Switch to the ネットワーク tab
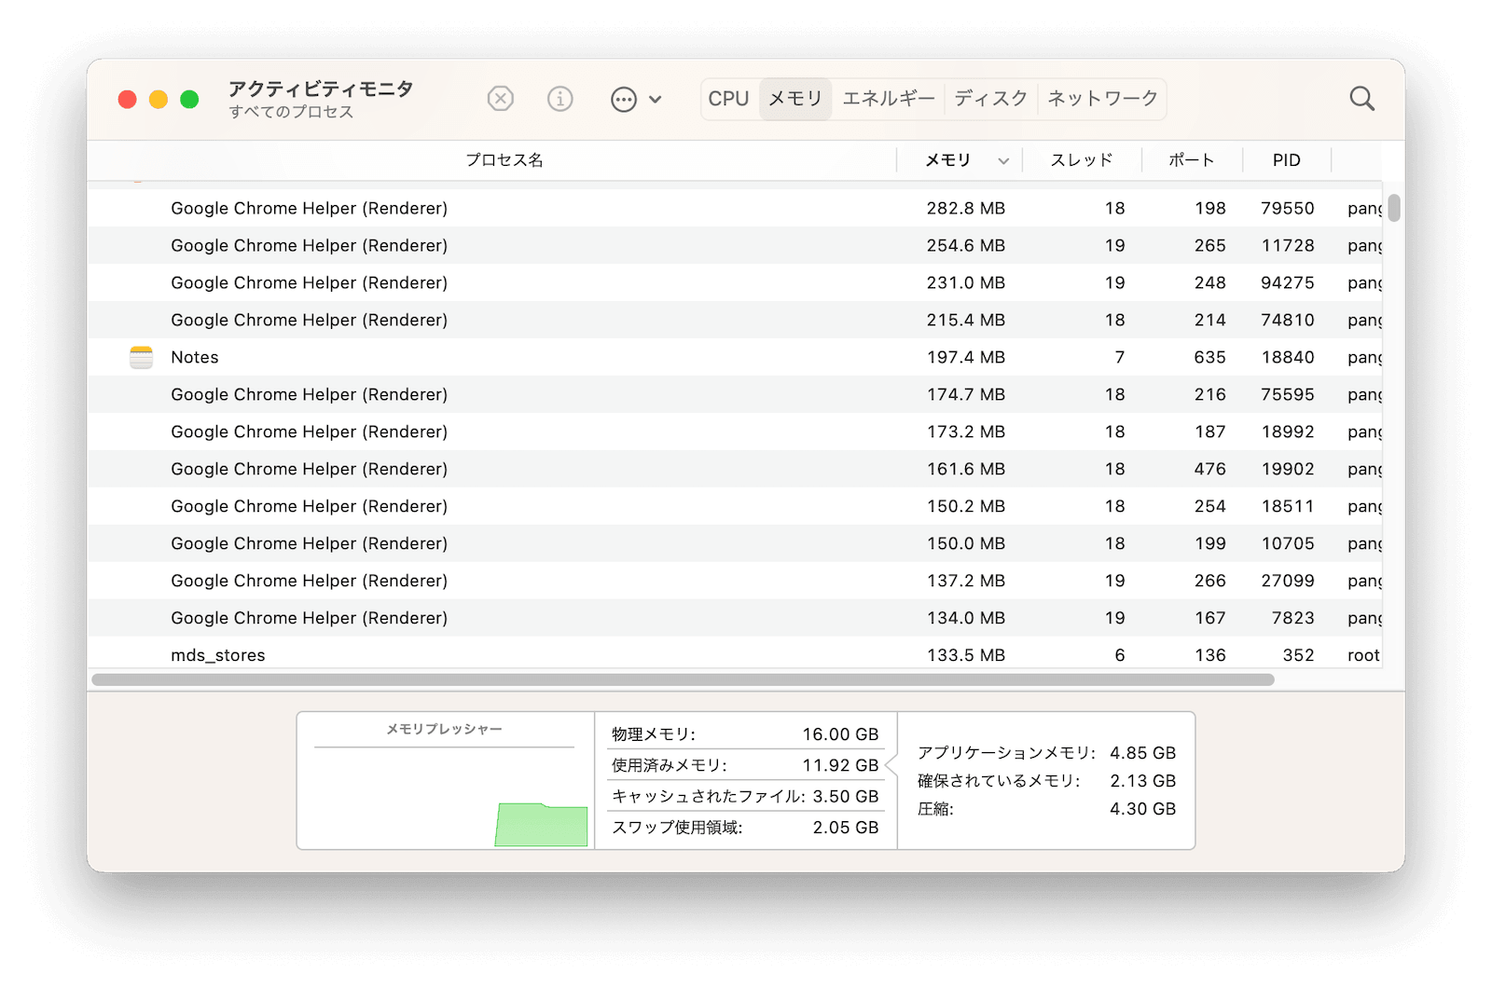This screenshot has width=1492, height=987. tap(1102, 98)
